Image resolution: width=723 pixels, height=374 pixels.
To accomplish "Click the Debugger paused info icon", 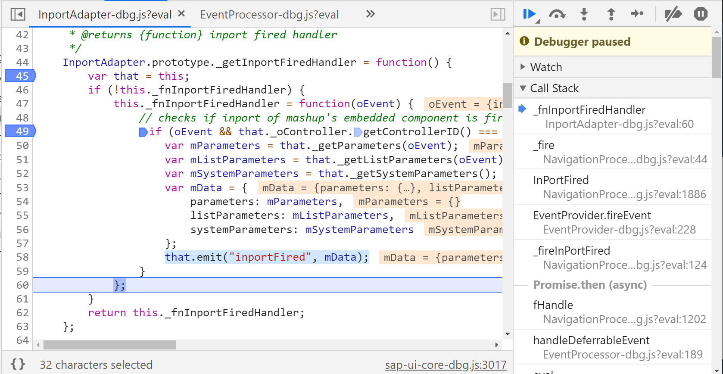I will click(x=524, y=41).
